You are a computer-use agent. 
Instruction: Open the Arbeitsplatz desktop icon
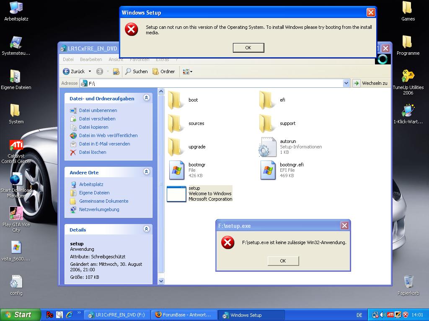[x=16, y=11]
